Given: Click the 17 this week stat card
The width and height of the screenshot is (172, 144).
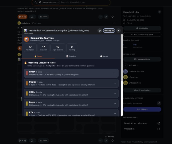Looking at the screenshot, I should 43,48.
